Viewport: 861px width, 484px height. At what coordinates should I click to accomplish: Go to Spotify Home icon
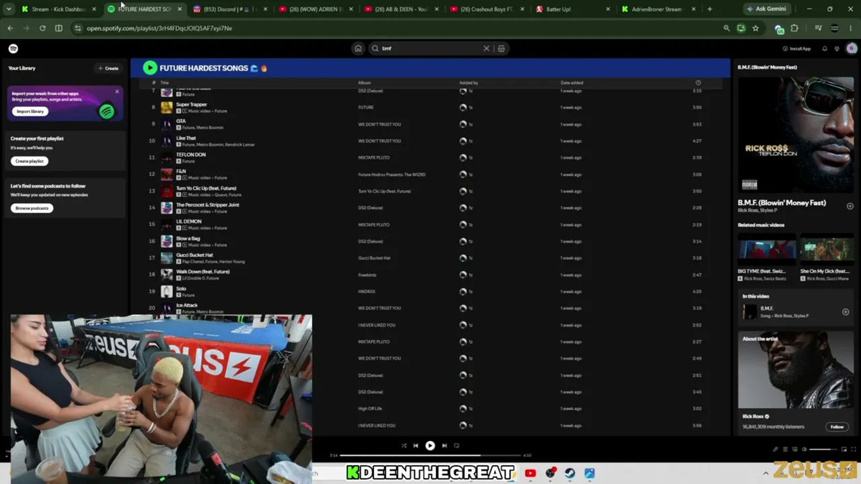click(358, 48)
